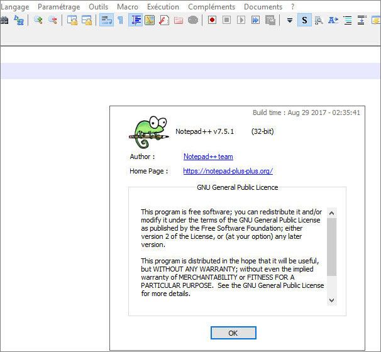381x352 pixels.
Task: Click the yellow map-style icon beside Indent Guide
Action: 150,20
